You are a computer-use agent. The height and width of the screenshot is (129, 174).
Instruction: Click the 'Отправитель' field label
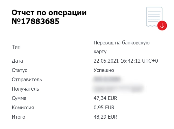coord(27,80)
